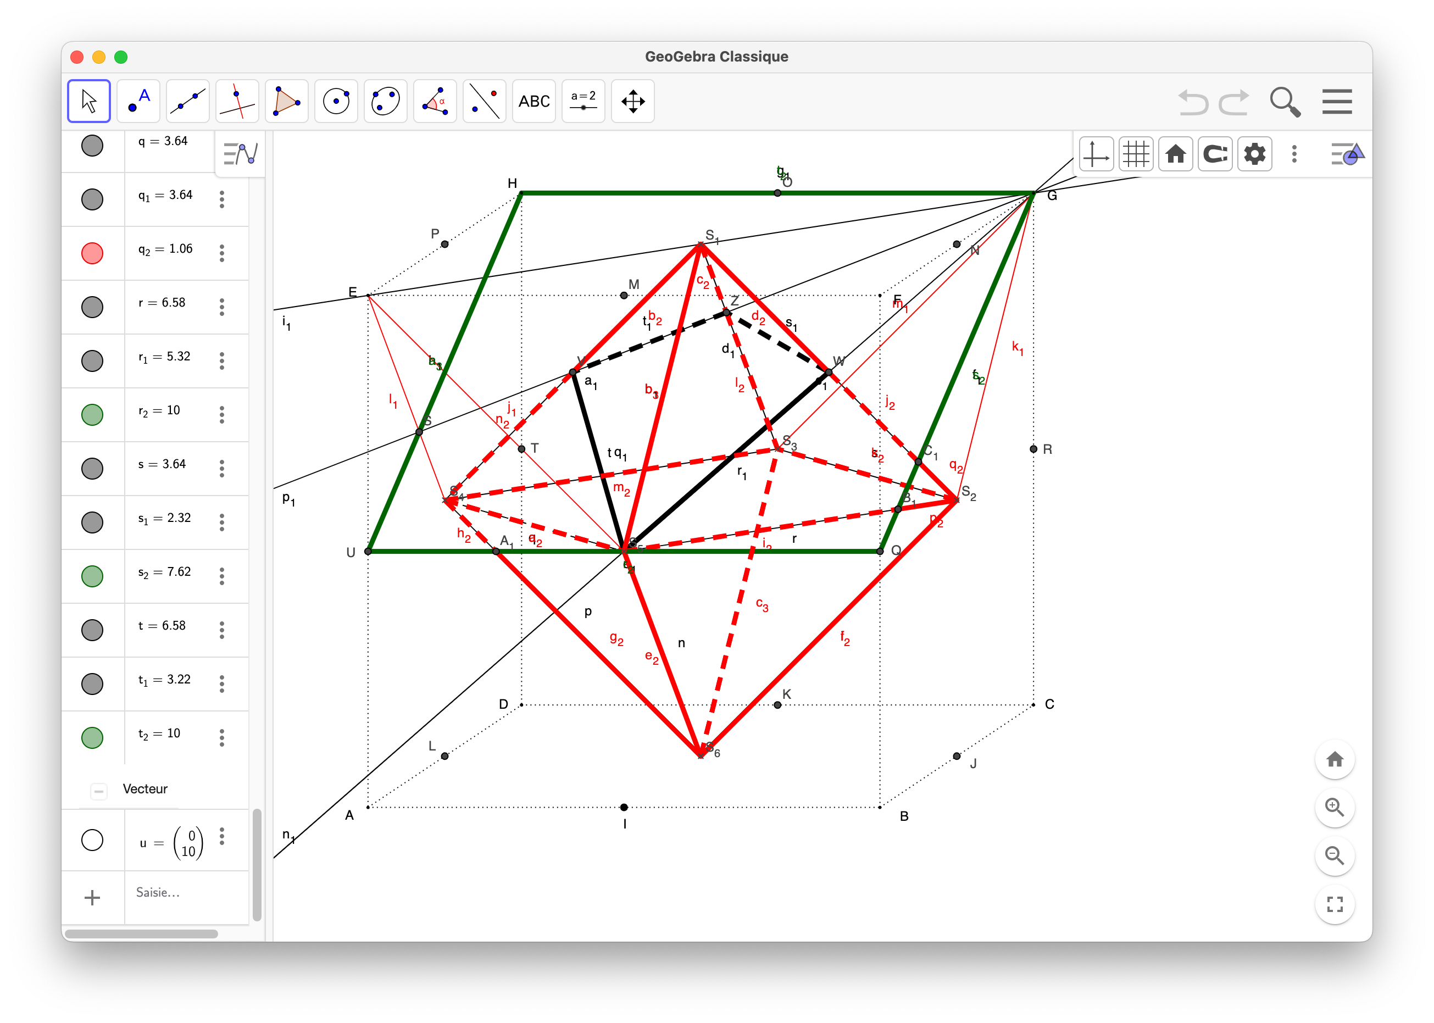Click the zoom in button

pos(1335,807)
